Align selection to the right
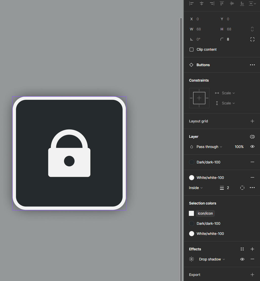Viewport: 260px width, 281px height. pos(212,3)
